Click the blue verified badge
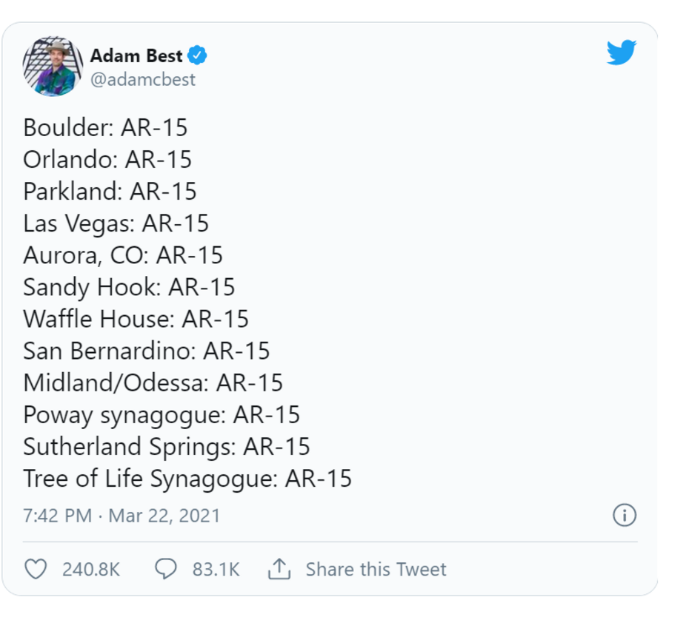The height and width of the screenshot is (617, 689). pos(197,55)
